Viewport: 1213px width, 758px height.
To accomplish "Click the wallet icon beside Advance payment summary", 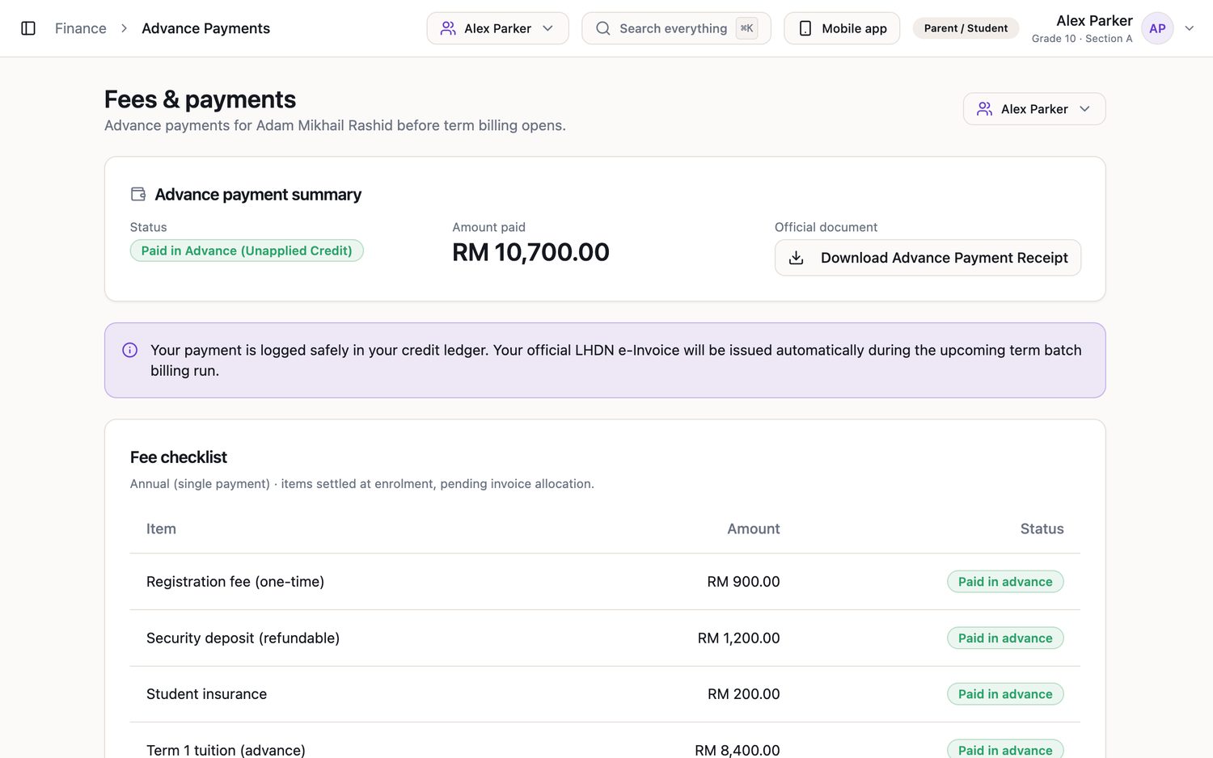I will [138, 194].
